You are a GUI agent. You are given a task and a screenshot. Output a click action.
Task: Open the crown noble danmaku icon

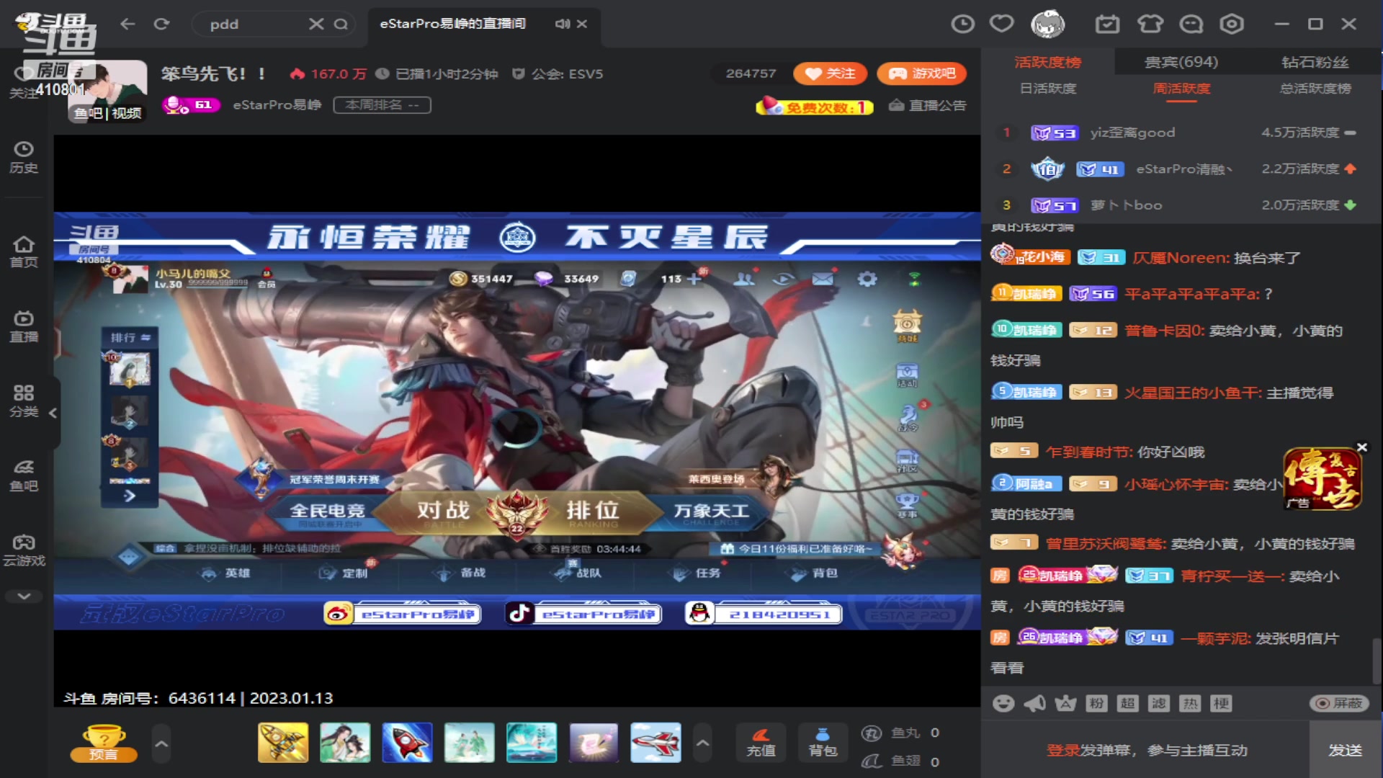click(x=1065, y=703)
